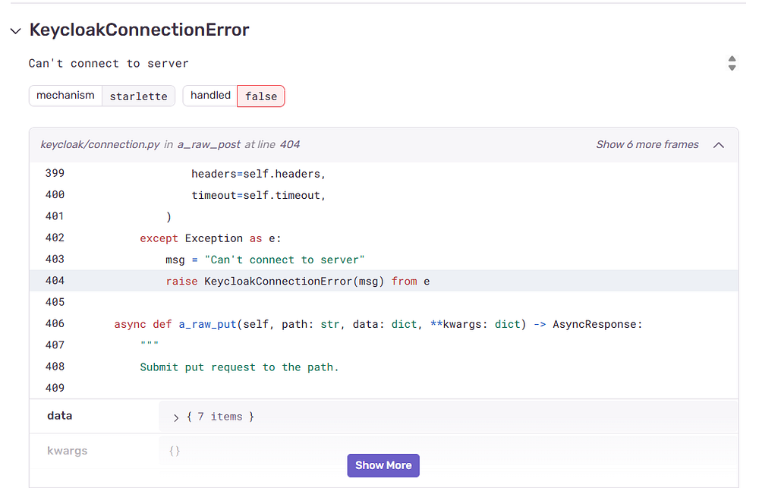Screen dimensions: 759x488
Task: Click the kwargs variable label
Action: 68,451
